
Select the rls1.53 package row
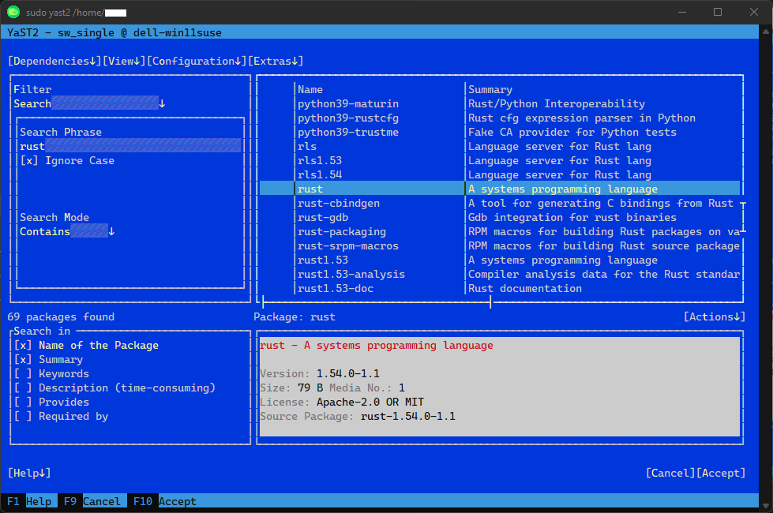[x=500, y=161]
